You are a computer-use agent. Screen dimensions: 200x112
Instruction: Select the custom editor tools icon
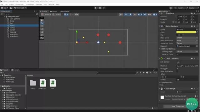point(42,38)
